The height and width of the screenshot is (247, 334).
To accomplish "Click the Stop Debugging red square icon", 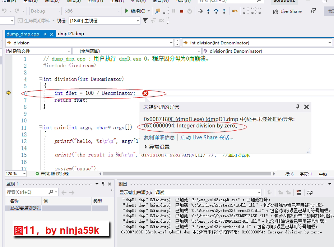I will pyautogui.click(x=182, y=11).
